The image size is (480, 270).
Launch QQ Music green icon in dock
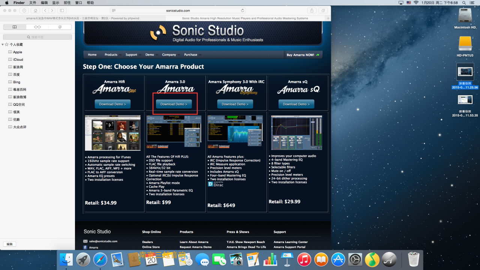click(x=372, y=259)
